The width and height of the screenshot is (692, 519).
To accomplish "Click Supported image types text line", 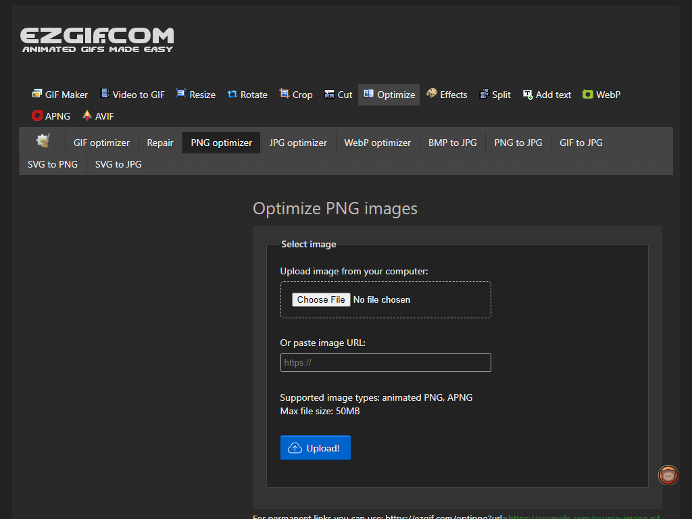I will pyautogui.click(x=376, y=397).
